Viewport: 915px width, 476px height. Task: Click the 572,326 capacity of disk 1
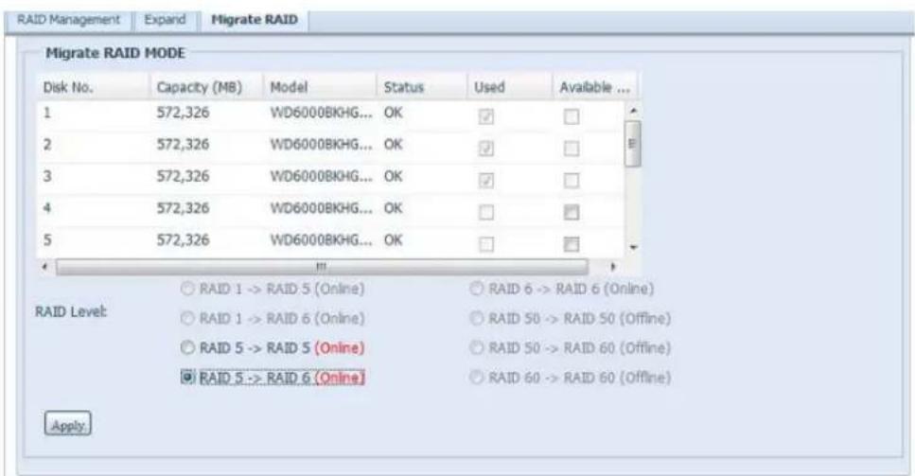183,113
